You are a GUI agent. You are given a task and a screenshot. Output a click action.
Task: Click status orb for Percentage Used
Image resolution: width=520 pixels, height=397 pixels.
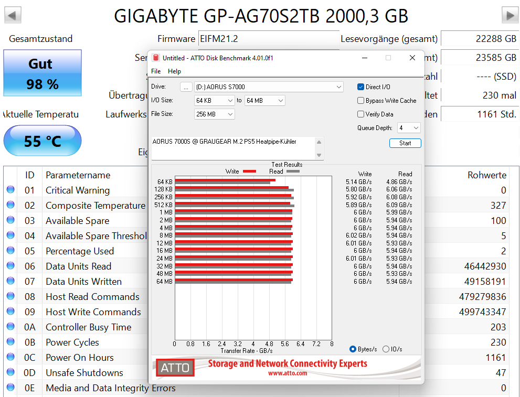click(10, 250)
